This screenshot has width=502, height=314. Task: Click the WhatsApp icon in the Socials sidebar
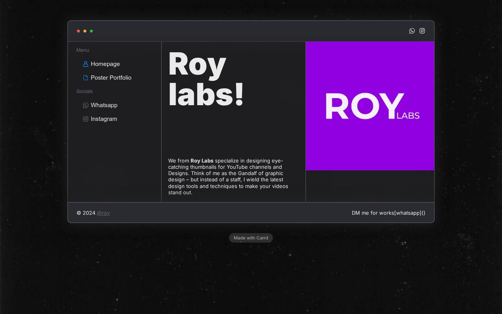point(85,105)
